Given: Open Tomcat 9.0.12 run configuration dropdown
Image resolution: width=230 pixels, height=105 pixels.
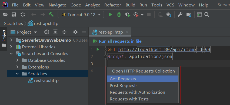Looking at the screenshot, I should pyautogui.click(x=81, y=15).
